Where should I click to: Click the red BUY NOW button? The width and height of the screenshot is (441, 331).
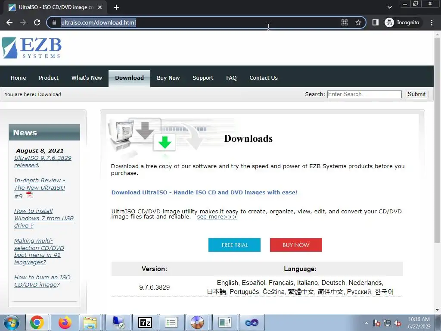296,245
